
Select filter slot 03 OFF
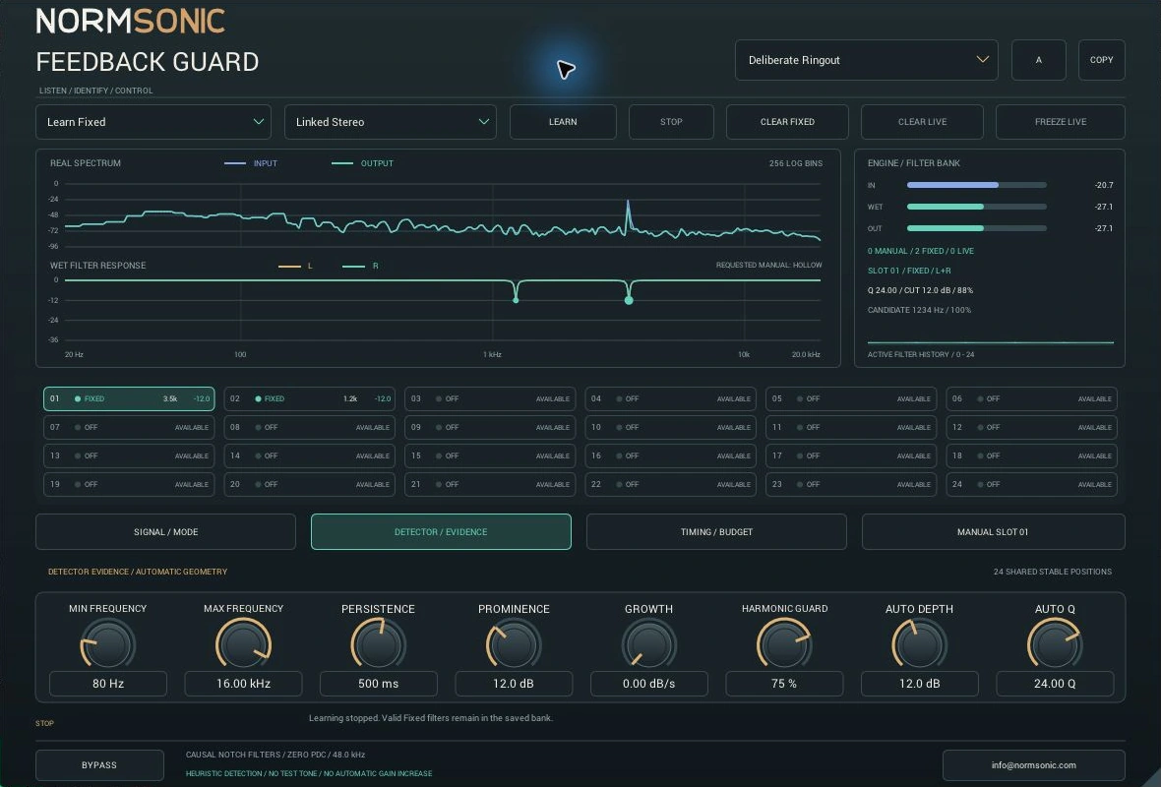(x=490, y=398)
